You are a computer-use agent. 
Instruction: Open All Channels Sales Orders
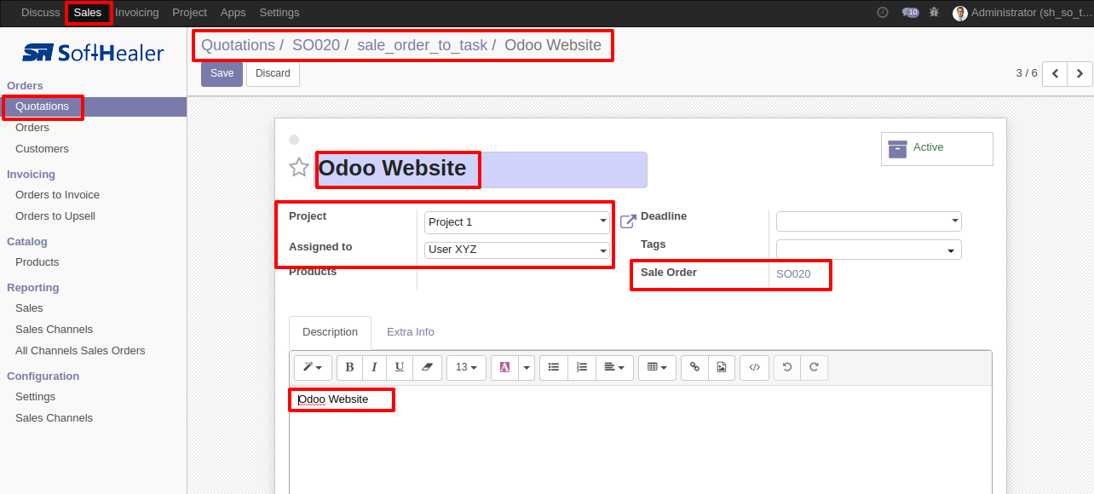[x=80, y=351]
